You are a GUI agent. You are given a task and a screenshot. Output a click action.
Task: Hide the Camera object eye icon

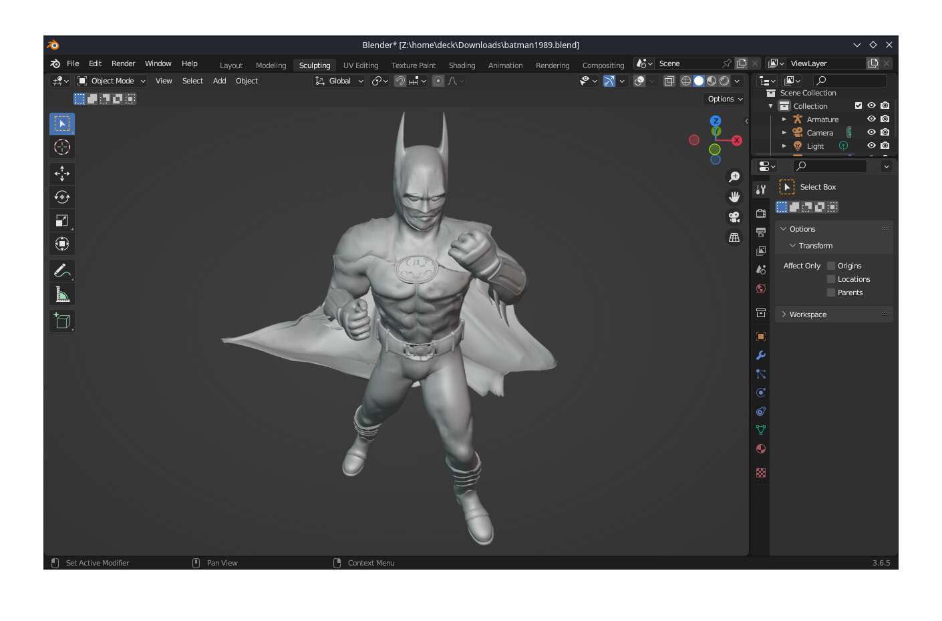(x=871, y=132)
